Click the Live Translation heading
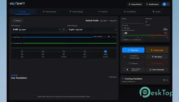This screenshot has height=102, width=179. tap(19, 78)
